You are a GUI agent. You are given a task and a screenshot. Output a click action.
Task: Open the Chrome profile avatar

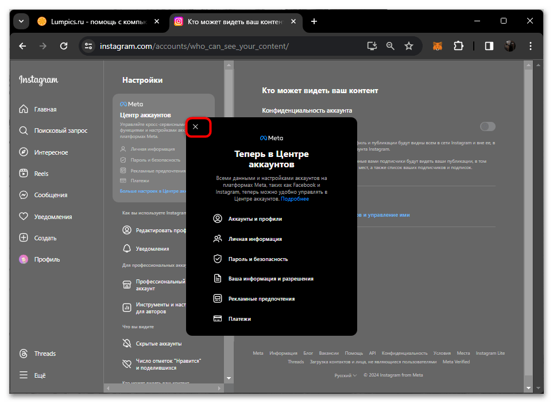click(509, 46)
